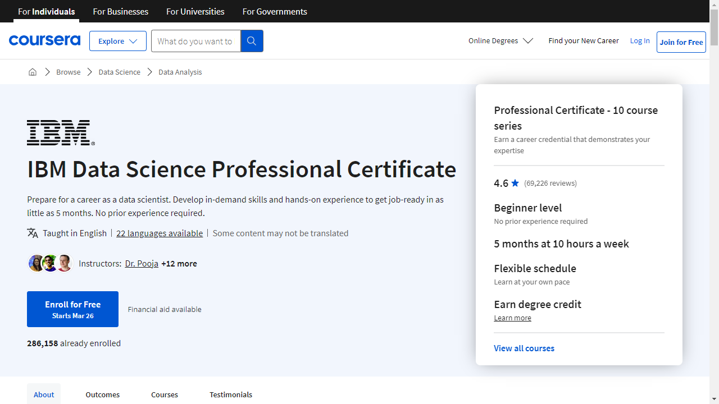The height and width of the screenshot is (404, 719).
Task: Click the translate language icon
Action: (x=33, y=233)
